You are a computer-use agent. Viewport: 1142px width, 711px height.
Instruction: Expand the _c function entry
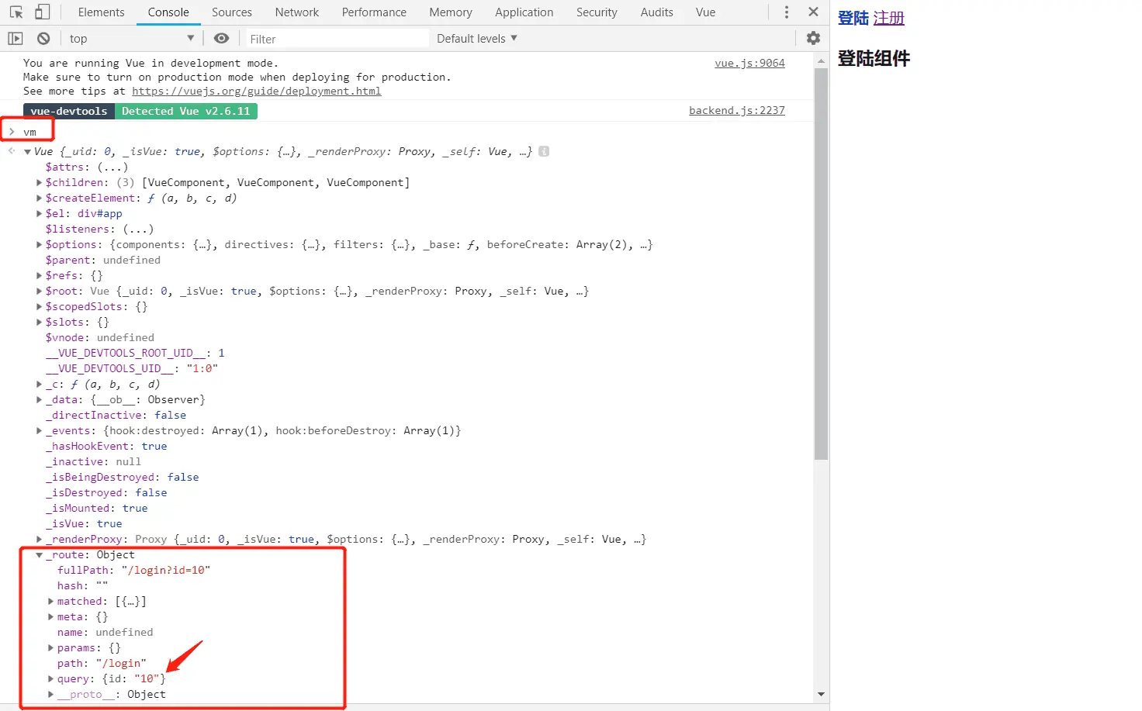tap(39, 385)
